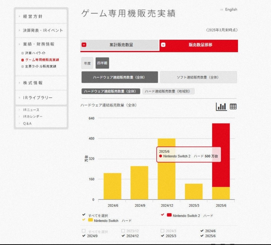
Task: Click the 2024/9 yellow bar
Action: 139,183
